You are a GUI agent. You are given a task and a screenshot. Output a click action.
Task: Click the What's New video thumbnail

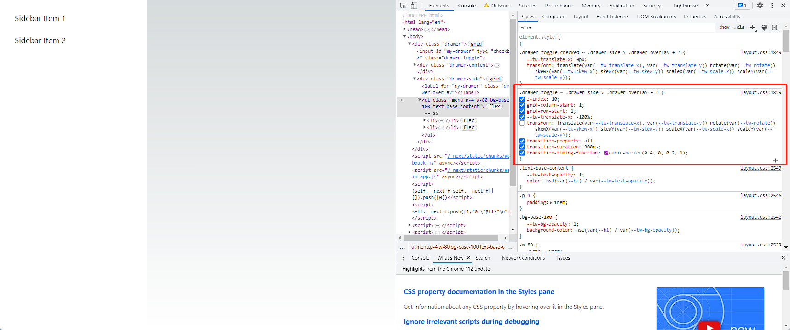tap(710, 308)
